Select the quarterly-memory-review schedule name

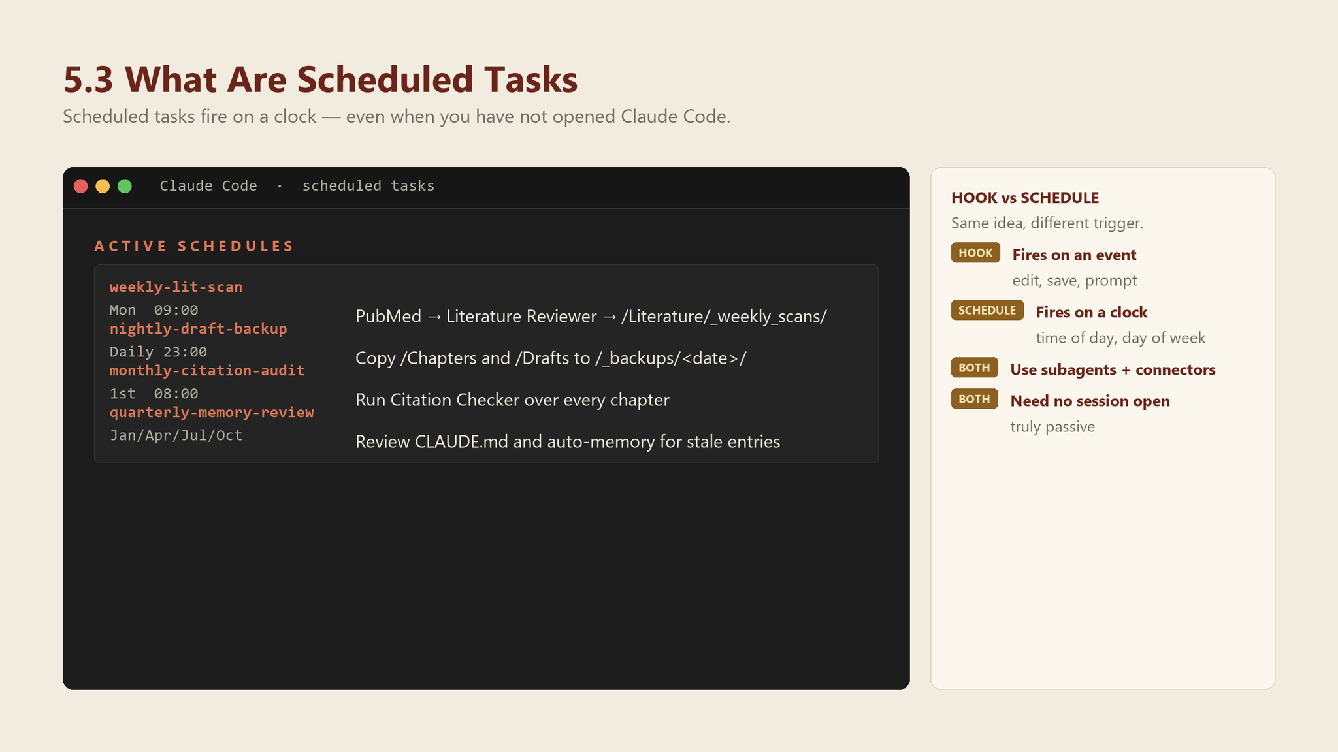(x=212, y=413)
